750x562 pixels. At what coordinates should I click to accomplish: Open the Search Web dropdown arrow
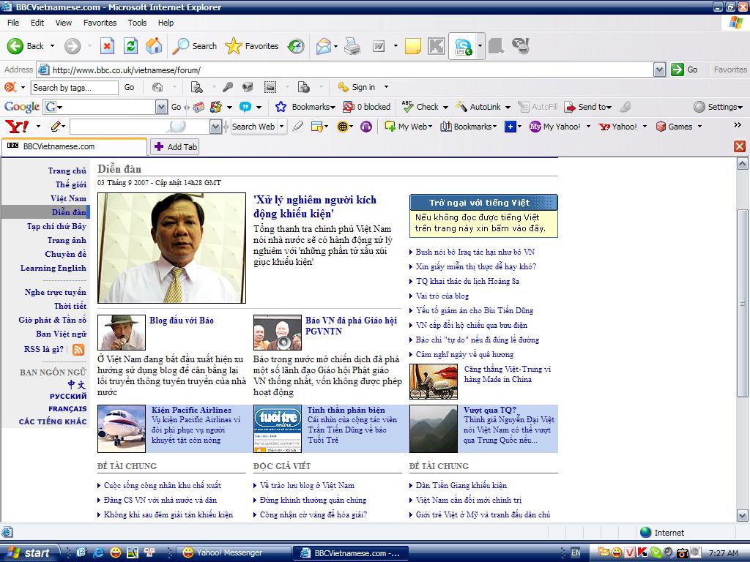282,127
